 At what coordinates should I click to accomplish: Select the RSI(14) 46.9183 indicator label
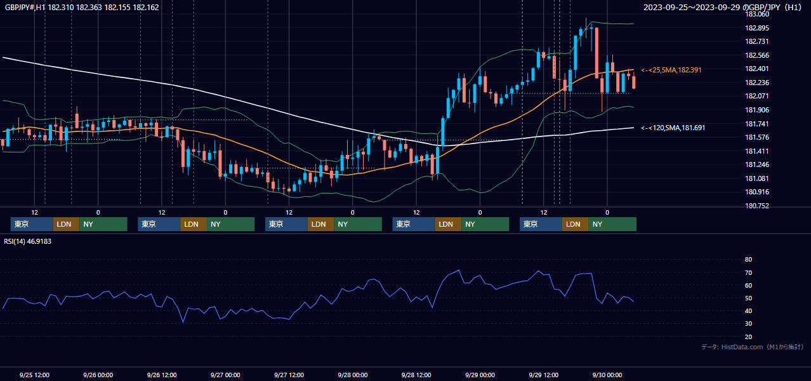(28, 241)
